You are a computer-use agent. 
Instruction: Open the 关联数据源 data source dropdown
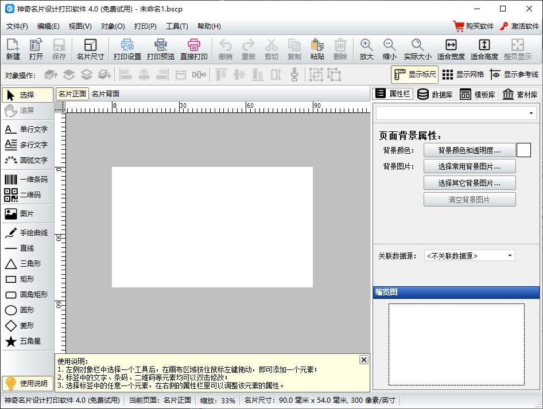point(470,256)
